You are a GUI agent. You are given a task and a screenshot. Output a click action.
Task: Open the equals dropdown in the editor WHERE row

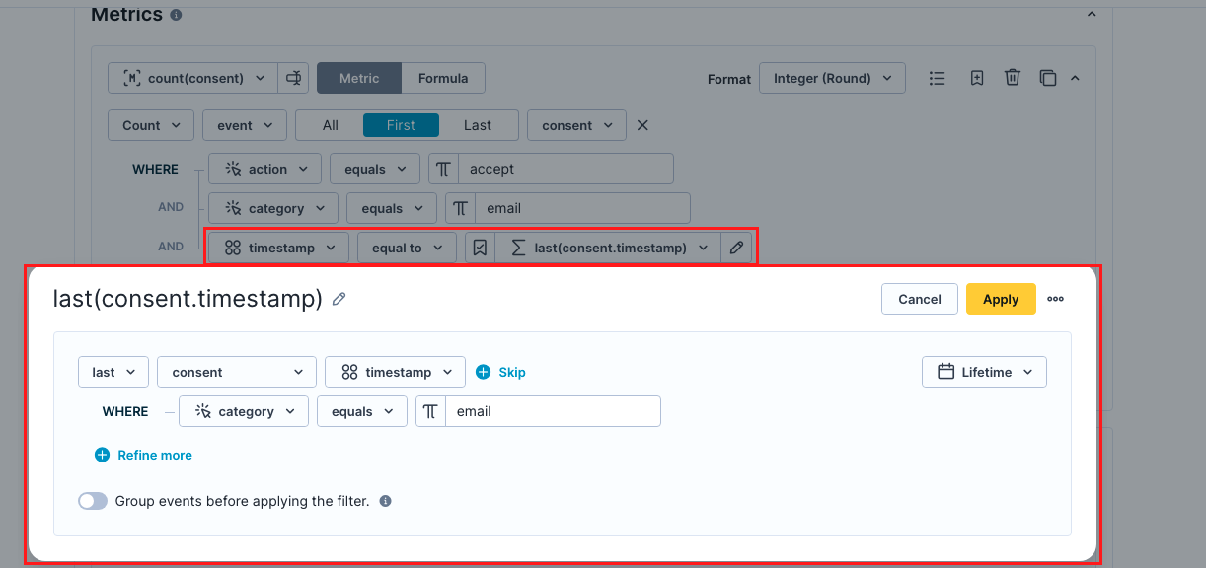click(x=362, y=411)
